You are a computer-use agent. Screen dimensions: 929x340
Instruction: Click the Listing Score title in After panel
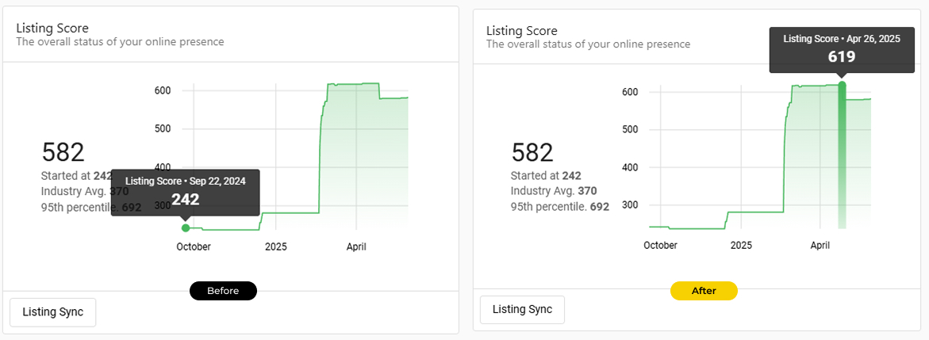point(522,30)
